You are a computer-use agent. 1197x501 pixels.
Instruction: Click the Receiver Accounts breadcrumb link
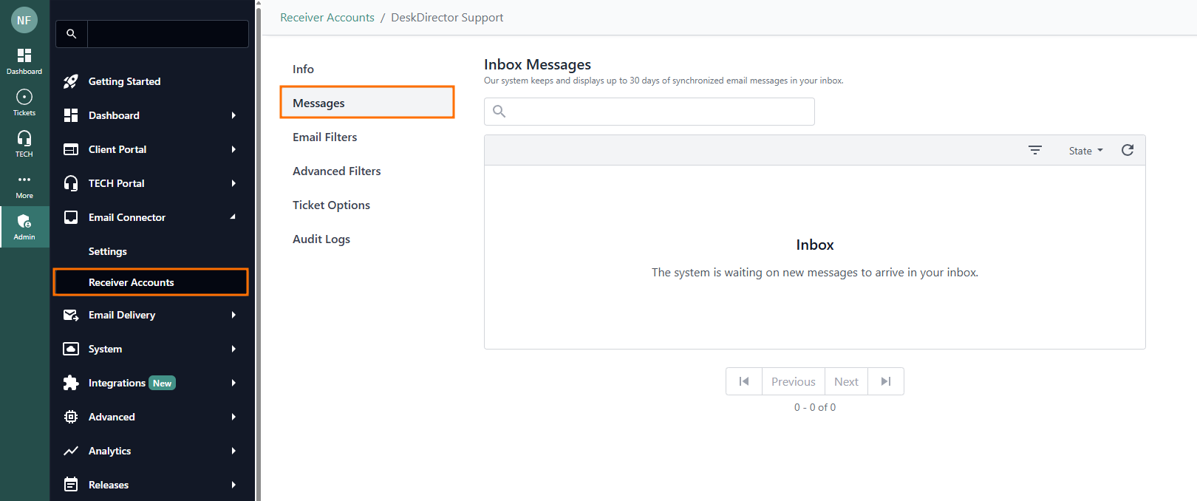click(327, 18)
